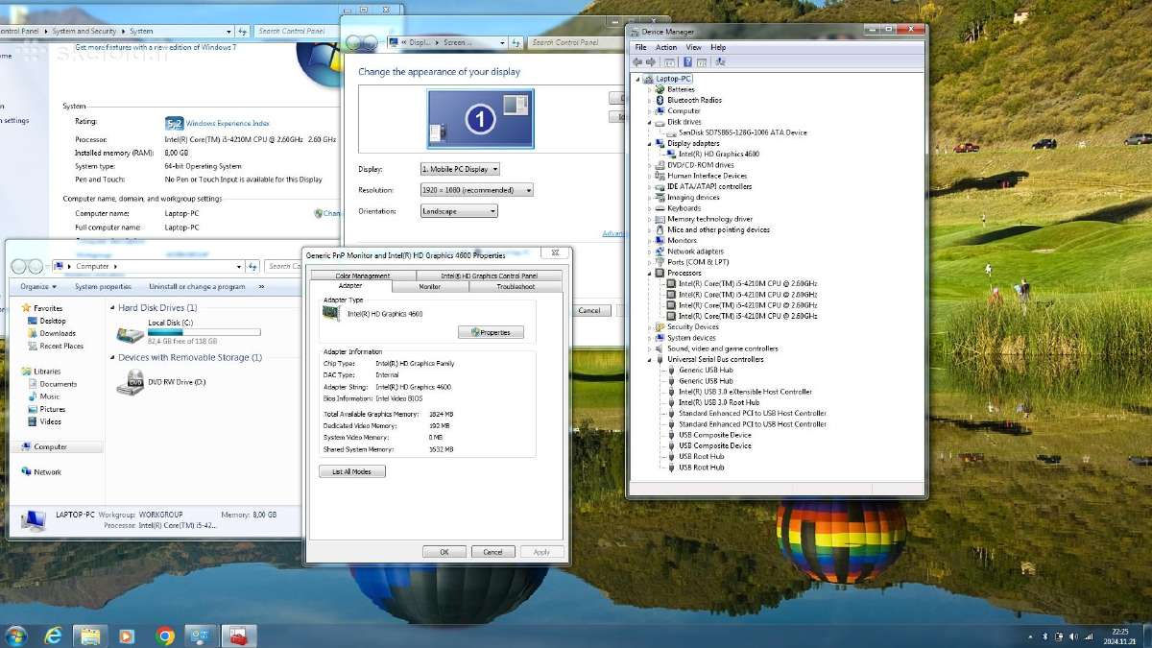Screen dimensions: 1152x648
Task: Select monitor 1 thumbnail in display settings
Action: tap(480, 119)
